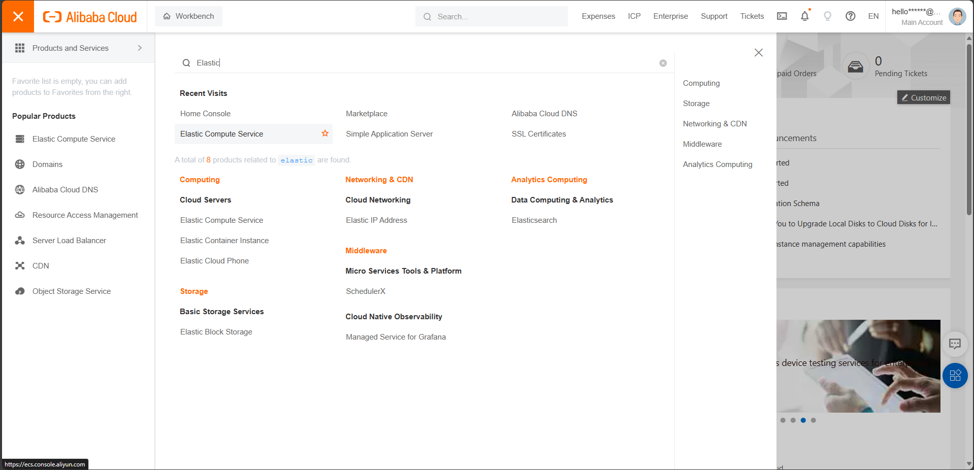
Task: Open the notifications bell
Action: point(805,16)
